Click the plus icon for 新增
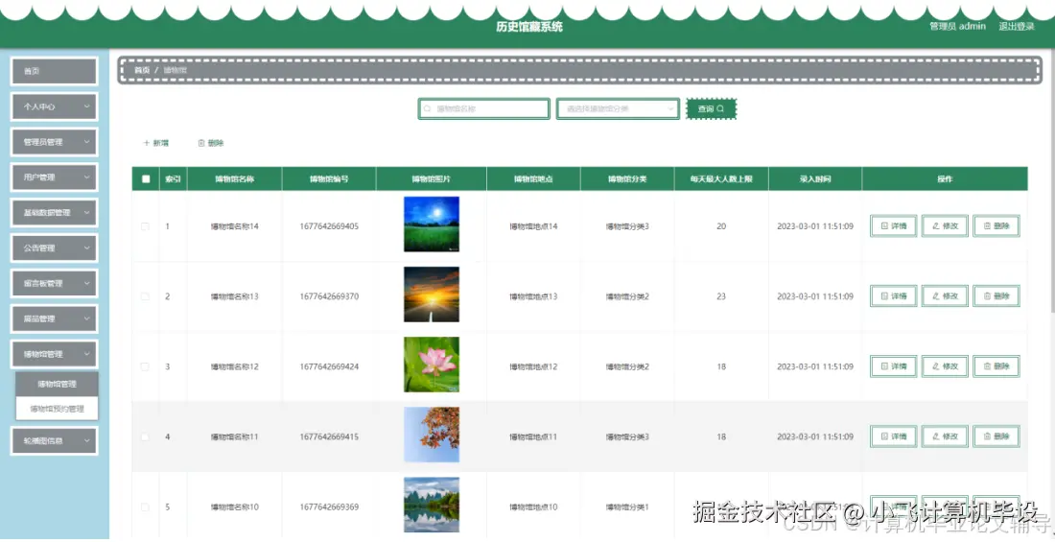1055x542 pixels. click(x=147, y=143)
